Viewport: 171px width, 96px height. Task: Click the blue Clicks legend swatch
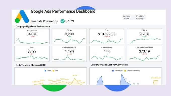pyautogui.click(x=45, y=71)
